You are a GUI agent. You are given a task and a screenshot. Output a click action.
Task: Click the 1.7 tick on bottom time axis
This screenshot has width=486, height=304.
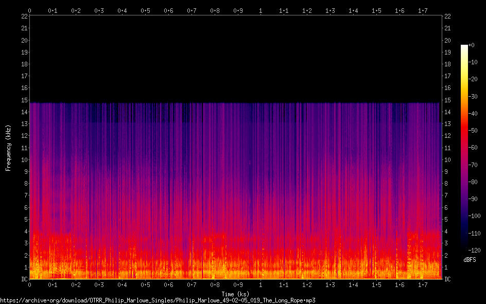423,284
